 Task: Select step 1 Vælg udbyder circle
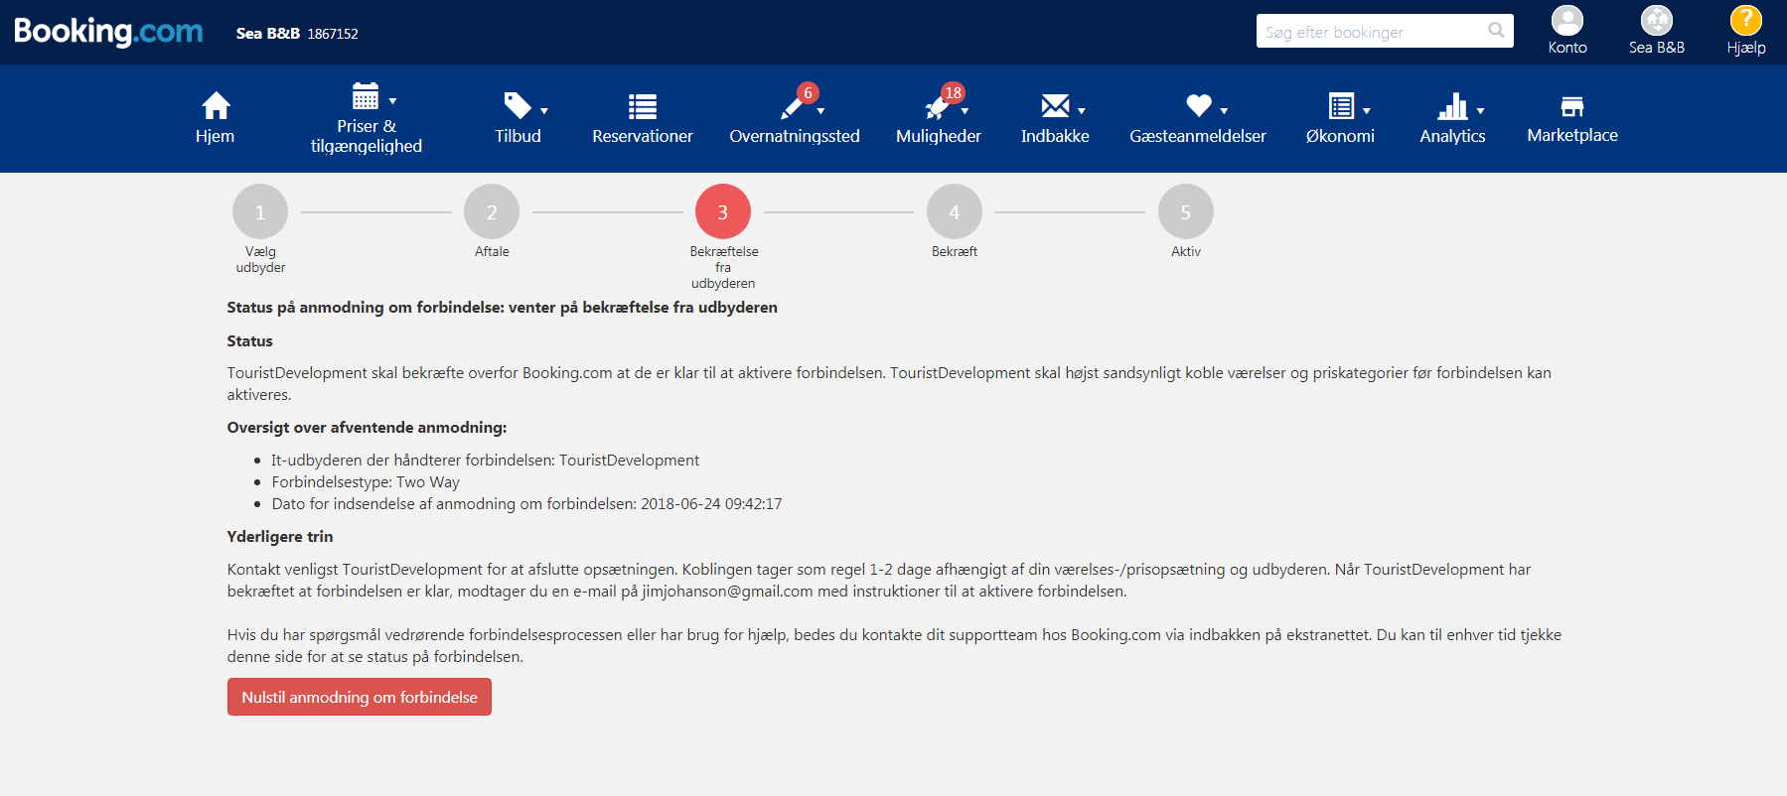tap(260, 211)
